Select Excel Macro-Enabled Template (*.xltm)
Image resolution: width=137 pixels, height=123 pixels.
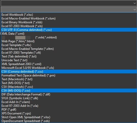pyautogui.click(x=69, y=49)
